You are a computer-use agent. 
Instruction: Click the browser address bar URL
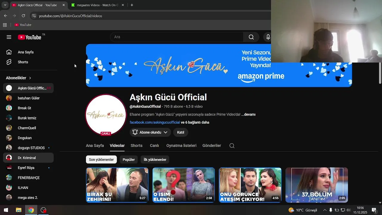(70, 16)
